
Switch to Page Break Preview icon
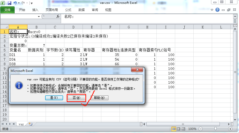tap(183, 129)
